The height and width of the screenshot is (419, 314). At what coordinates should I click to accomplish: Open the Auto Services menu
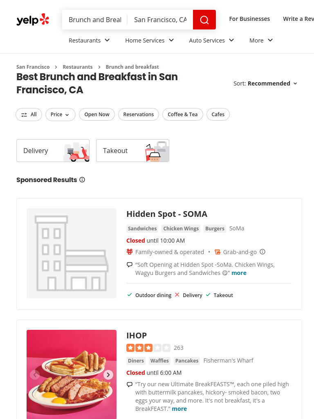click(x=211, y=41)
